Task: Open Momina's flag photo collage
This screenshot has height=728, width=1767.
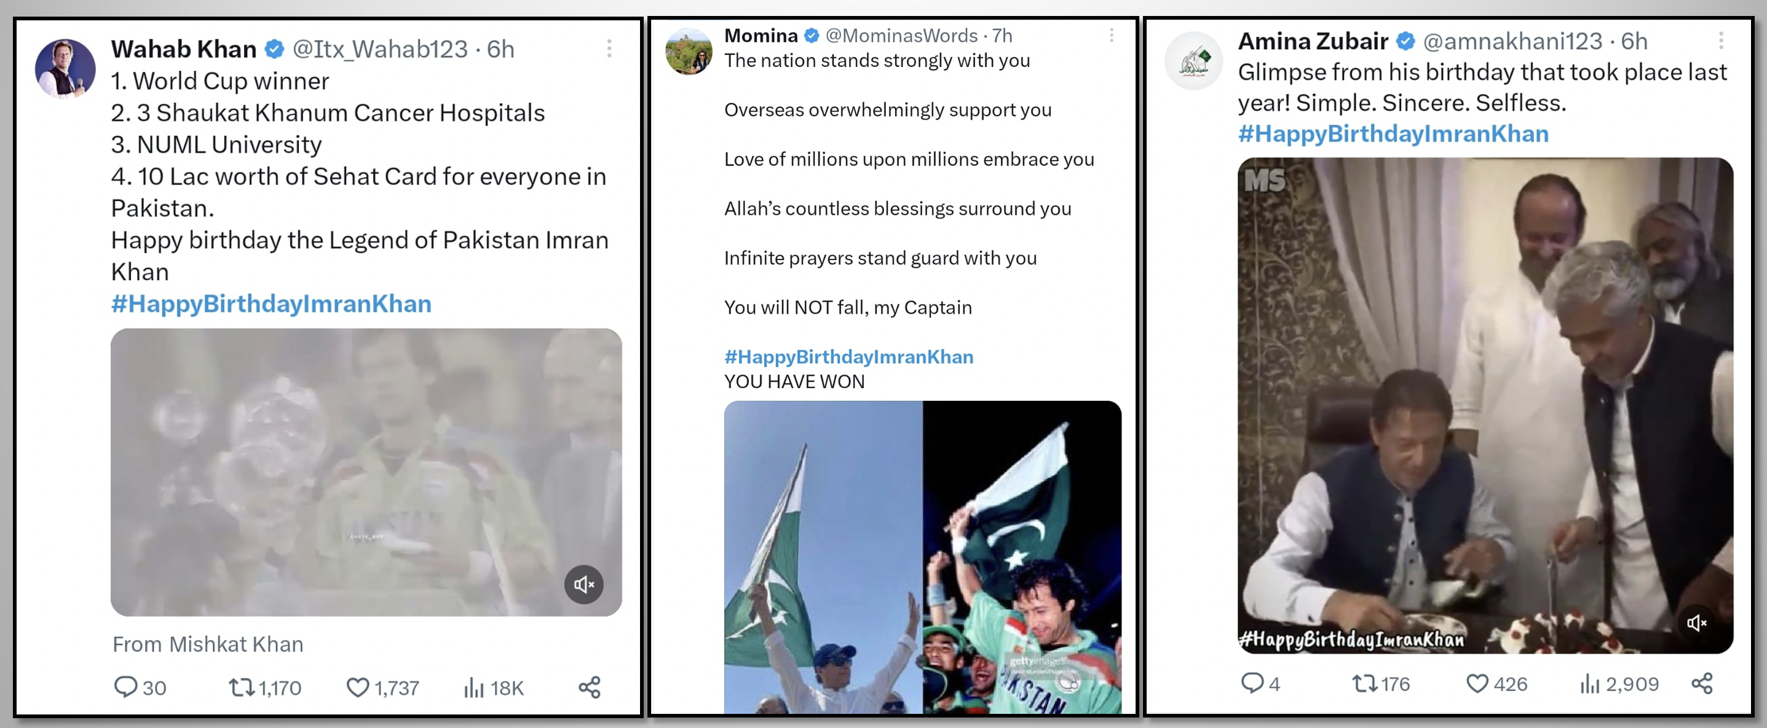Action: pos(923,557)
